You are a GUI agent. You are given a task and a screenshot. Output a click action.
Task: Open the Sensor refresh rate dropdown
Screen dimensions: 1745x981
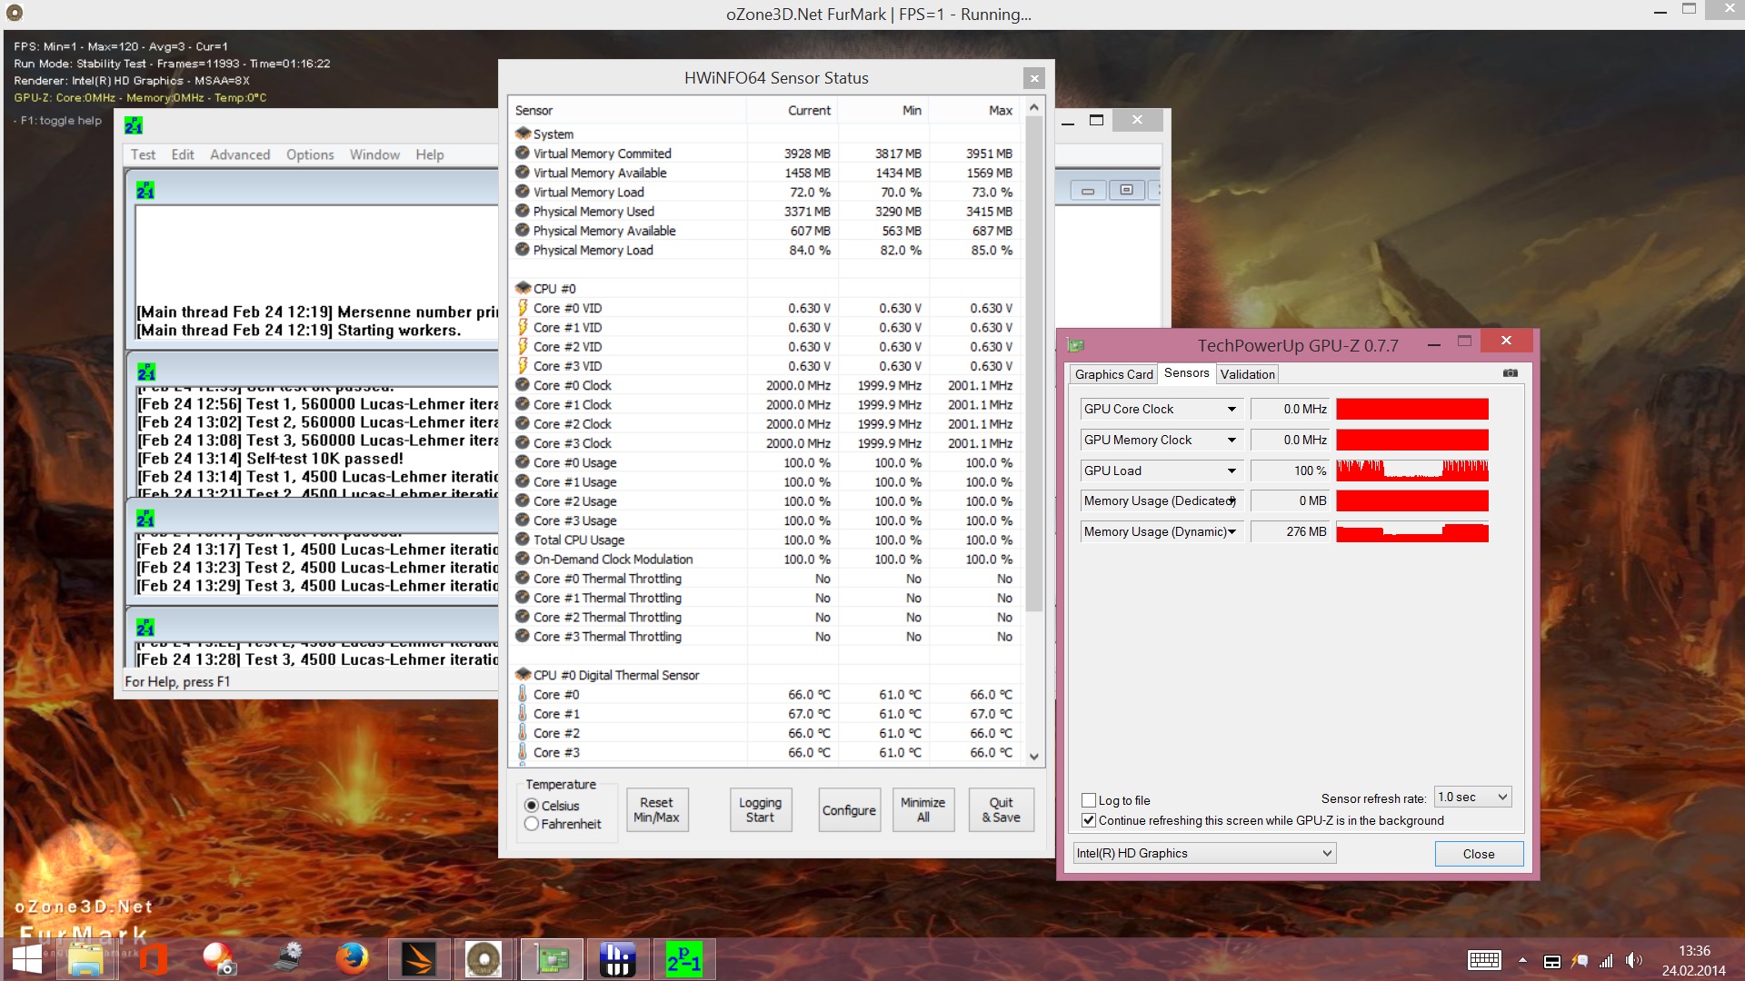(1472, 798)
